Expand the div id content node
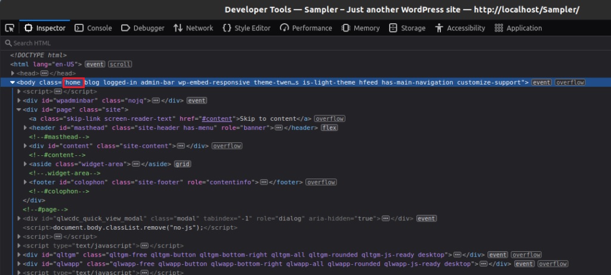611x275 pixels. (25, 146)
